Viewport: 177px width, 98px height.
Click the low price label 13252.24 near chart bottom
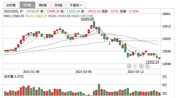pyautogui.click(x=152, y=62)
